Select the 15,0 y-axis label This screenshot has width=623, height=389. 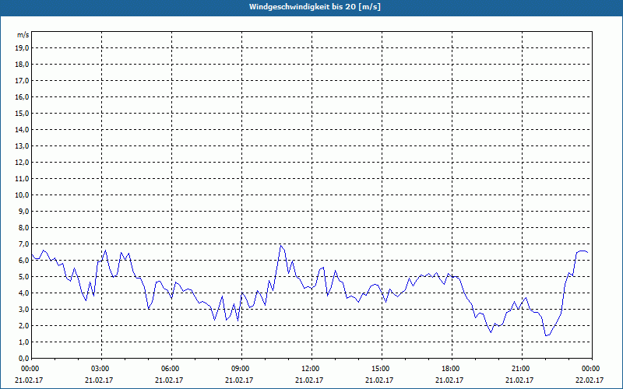(22, 113)
